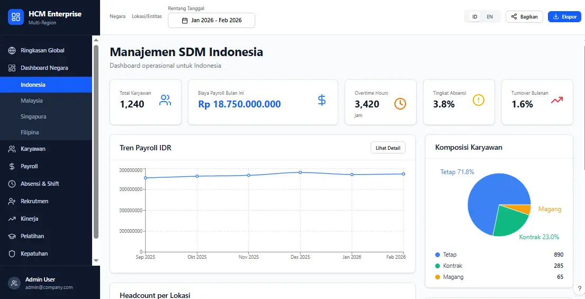Click the admin@company.com email text
585x299 pixels.
coord(49,287)
